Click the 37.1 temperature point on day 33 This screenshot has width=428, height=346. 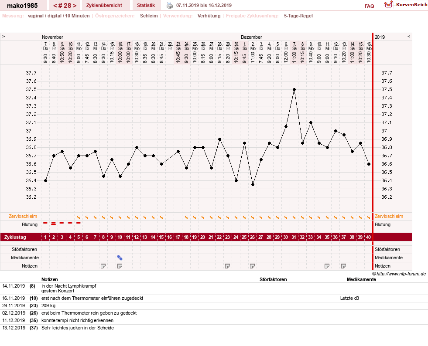point(311,123)
